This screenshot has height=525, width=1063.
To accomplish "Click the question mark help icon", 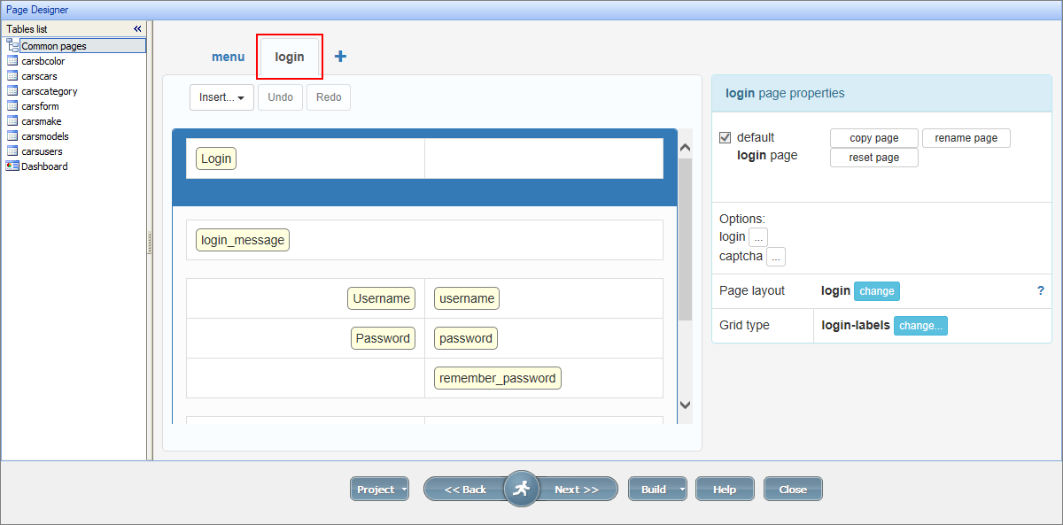I will pos(1041,290).
